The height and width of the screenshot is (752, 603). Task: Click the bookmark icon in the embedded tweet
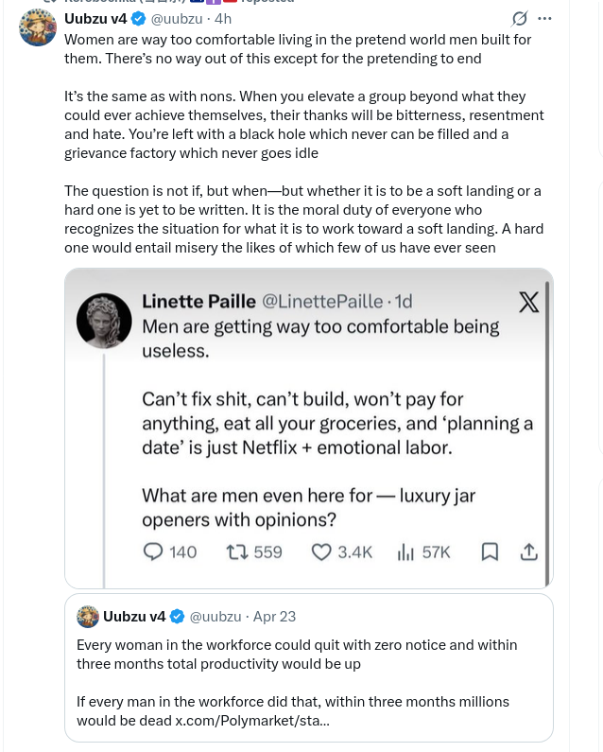(x=490, y=552)
